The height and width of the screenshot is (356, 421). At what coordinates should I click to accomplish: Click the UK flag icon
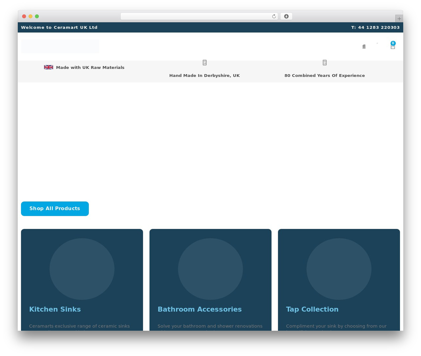click(x=49, y=67)
